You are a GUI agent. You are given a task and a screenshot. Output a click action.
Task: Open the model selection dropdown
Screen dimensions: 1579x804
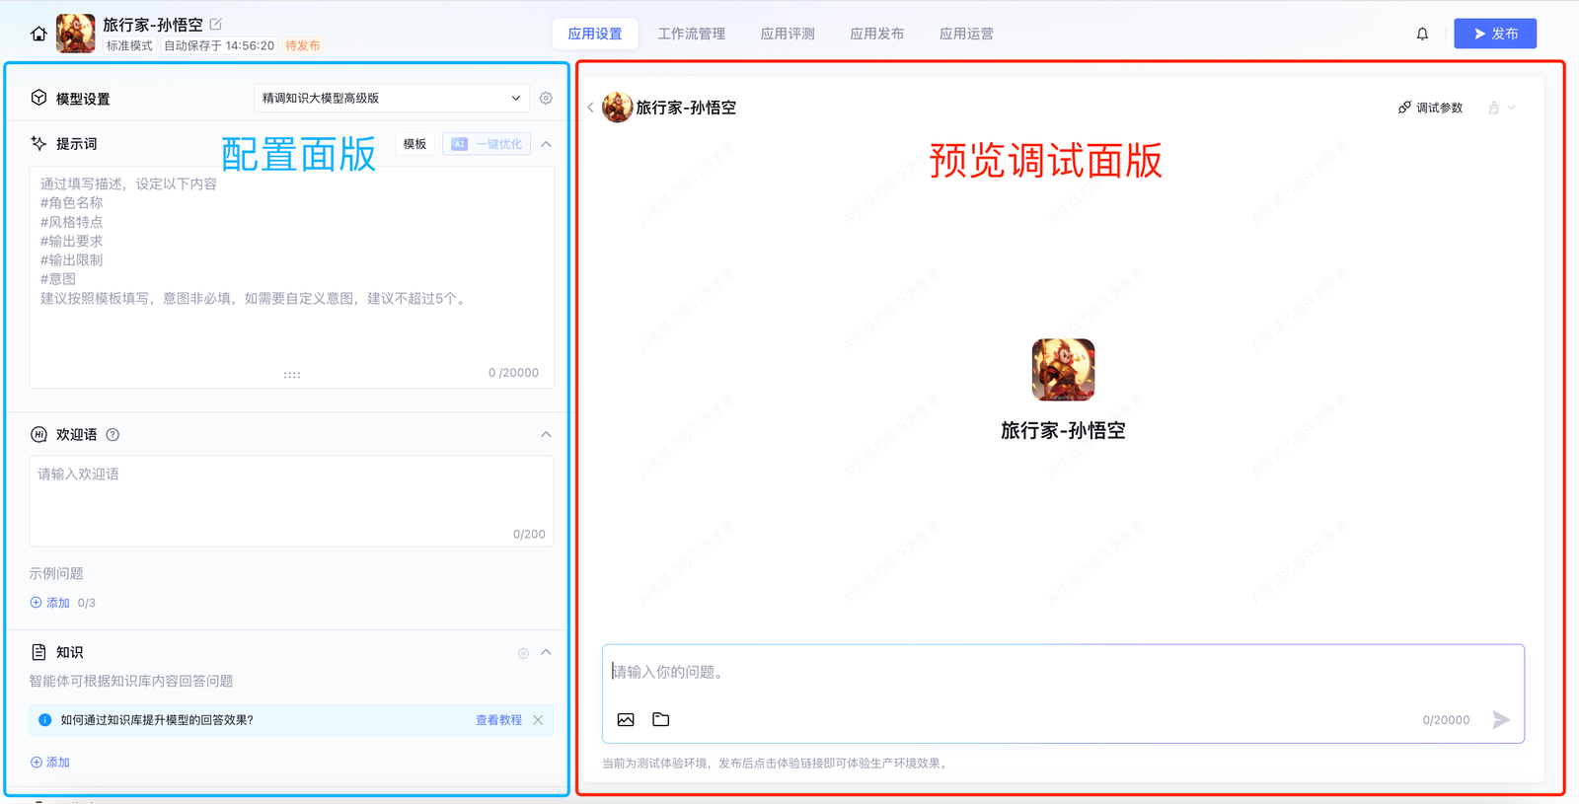click(391, 99)
